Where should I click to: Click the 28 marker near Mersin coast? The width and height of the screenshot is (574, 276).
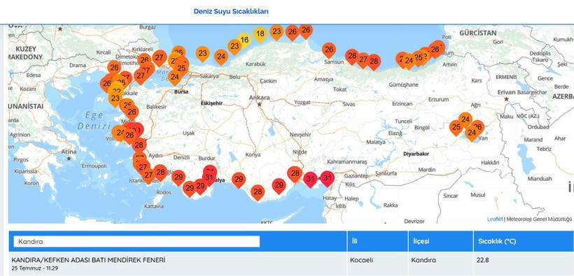295,174
